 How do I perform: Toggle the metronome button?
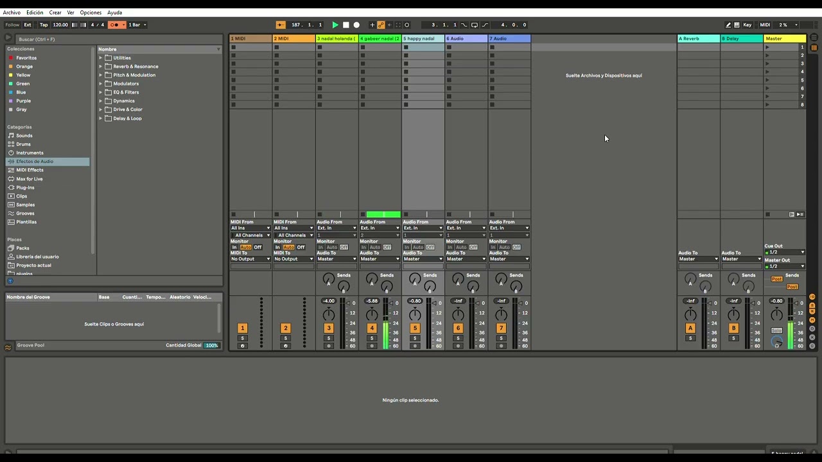point(117,25)
